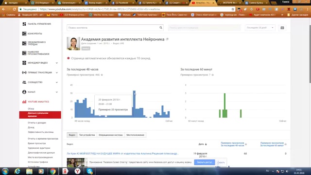311x175 pixels.
Task: Click the Конкуренты sidebar icon
Action: pyautogui.click(x=24, y=34)
